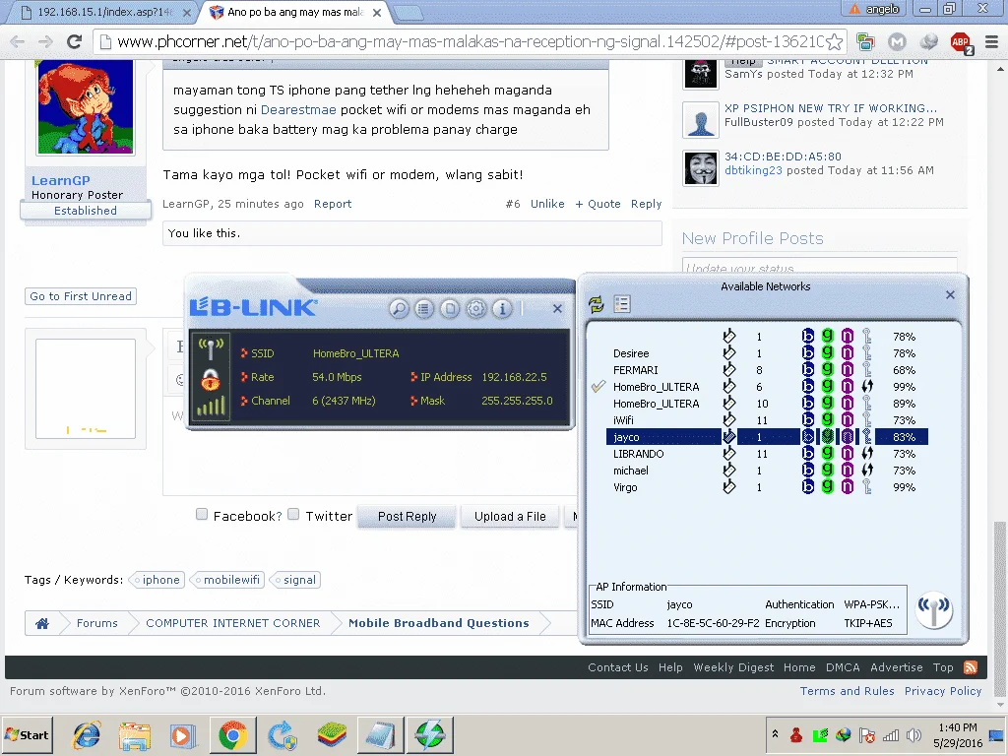Click the network list view icon

(x=622, y=304)
